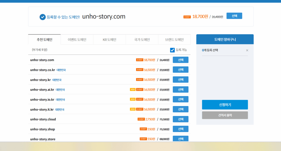
Task: Click the NEW badge on unho-story.ai.kr row
Action: point(133,90)
